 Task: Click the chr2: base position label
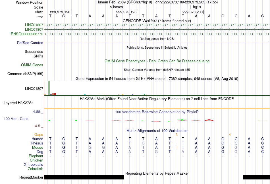tap(39, 12)
